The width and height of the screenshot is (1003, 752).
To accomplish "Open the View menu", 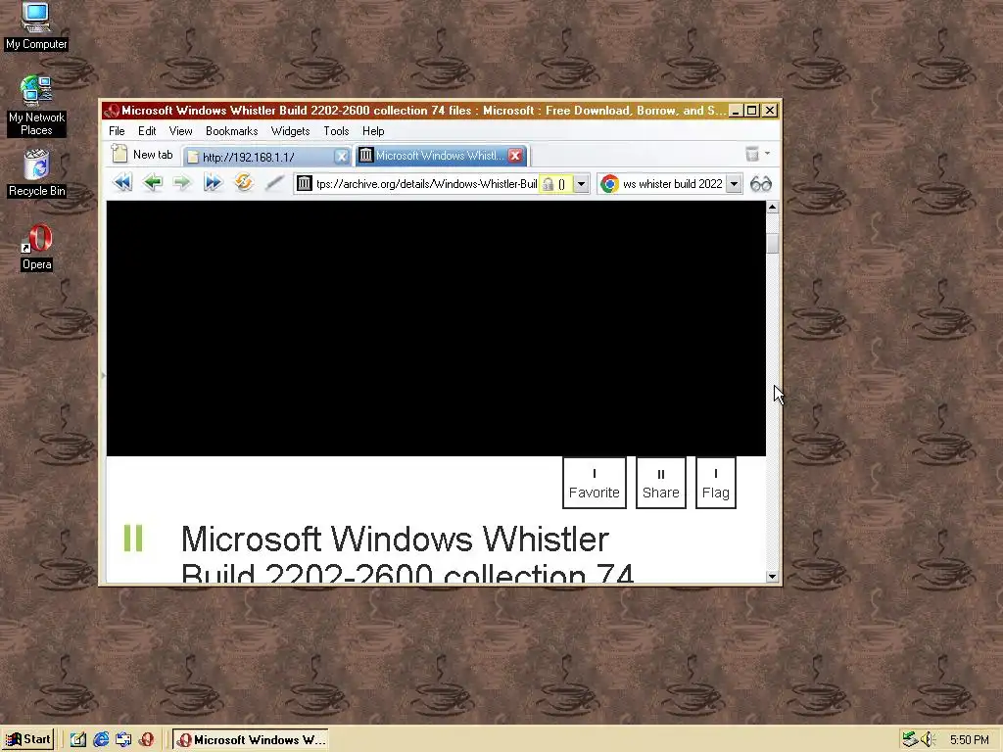I will [180, 131].
